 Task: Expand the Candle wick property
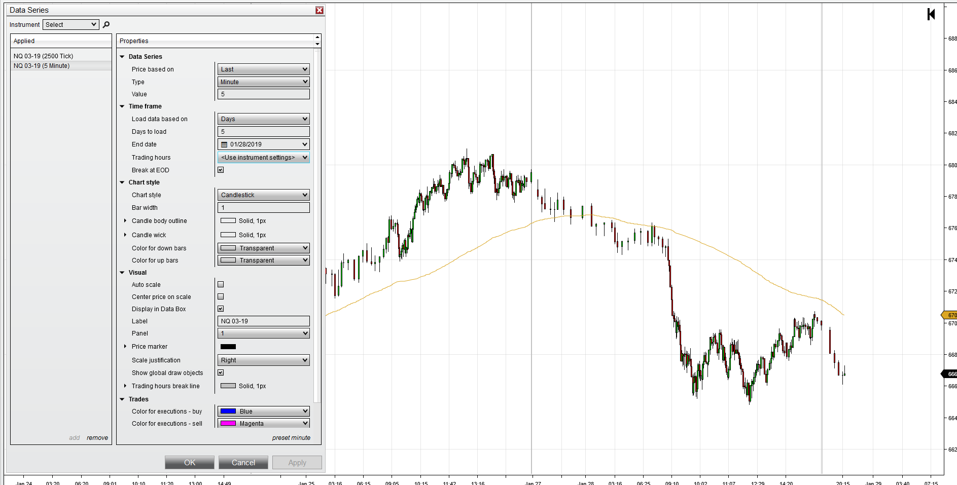tap(125, 235)
